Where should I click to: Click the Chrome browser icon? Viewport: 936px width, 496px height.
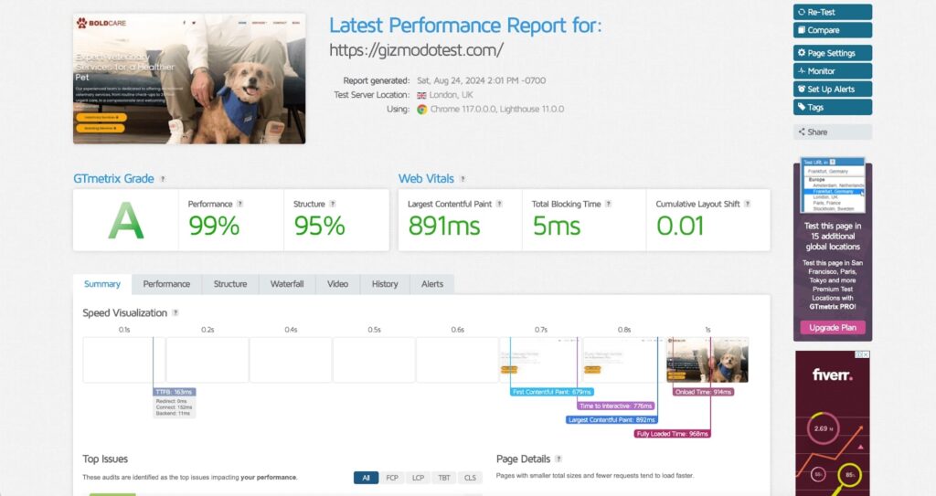[422, 110]
